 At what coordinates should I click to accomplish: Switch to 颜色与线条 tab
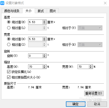pos(12,11)
